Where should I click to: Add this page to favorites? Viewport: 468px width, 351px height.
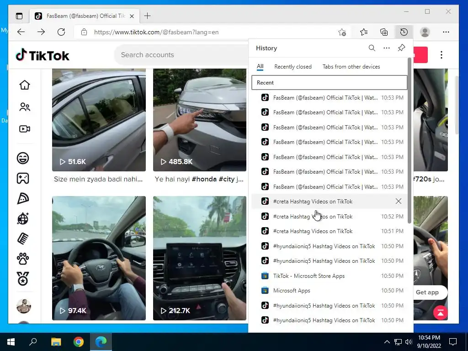click(x=342, y=32)
